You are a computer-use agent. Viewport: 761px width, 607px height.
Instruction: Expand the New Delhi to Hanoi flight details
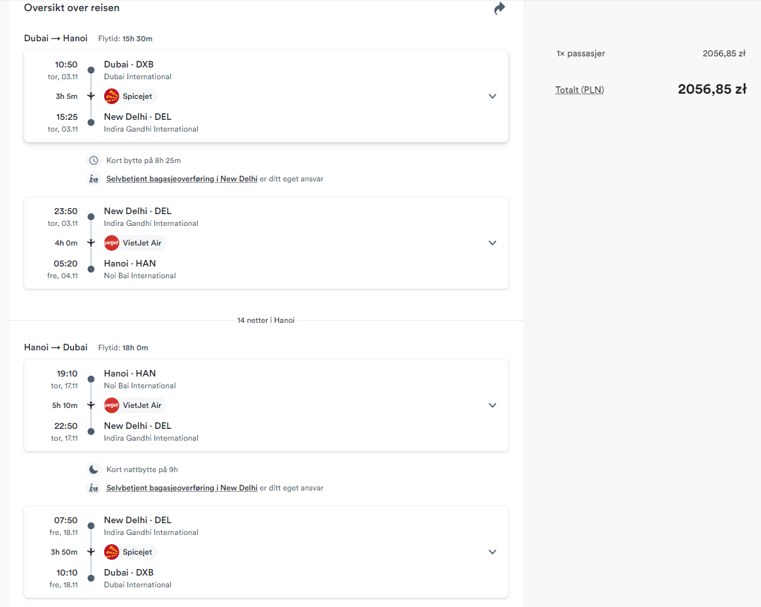(x=492, y=243)
